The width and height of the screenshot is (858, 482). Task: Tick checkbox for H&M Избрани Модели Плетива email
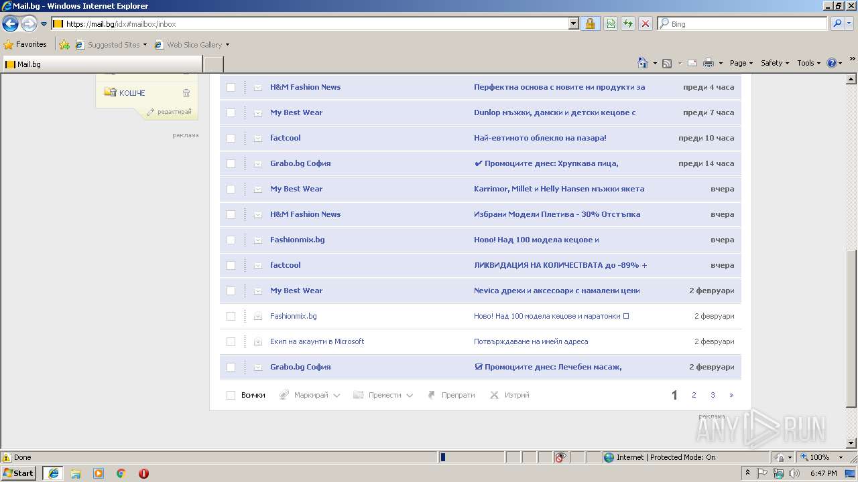tap(231, 214)
